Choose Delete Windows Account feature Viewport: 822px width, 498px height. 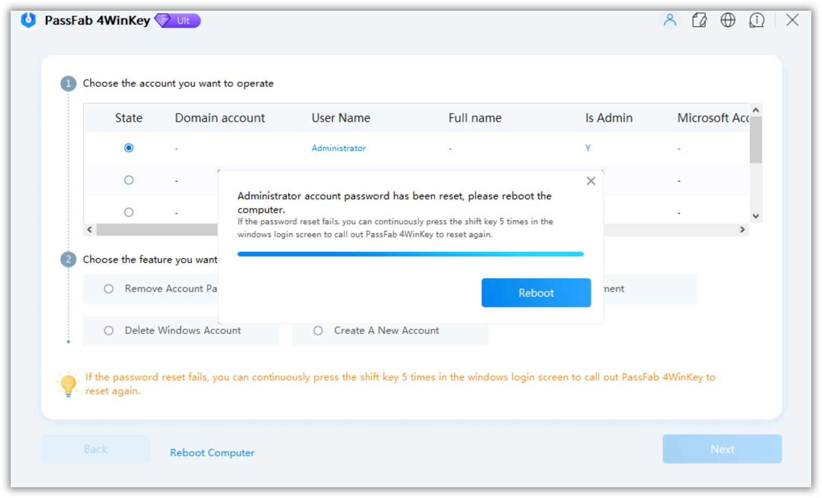(x=109, y=331)
